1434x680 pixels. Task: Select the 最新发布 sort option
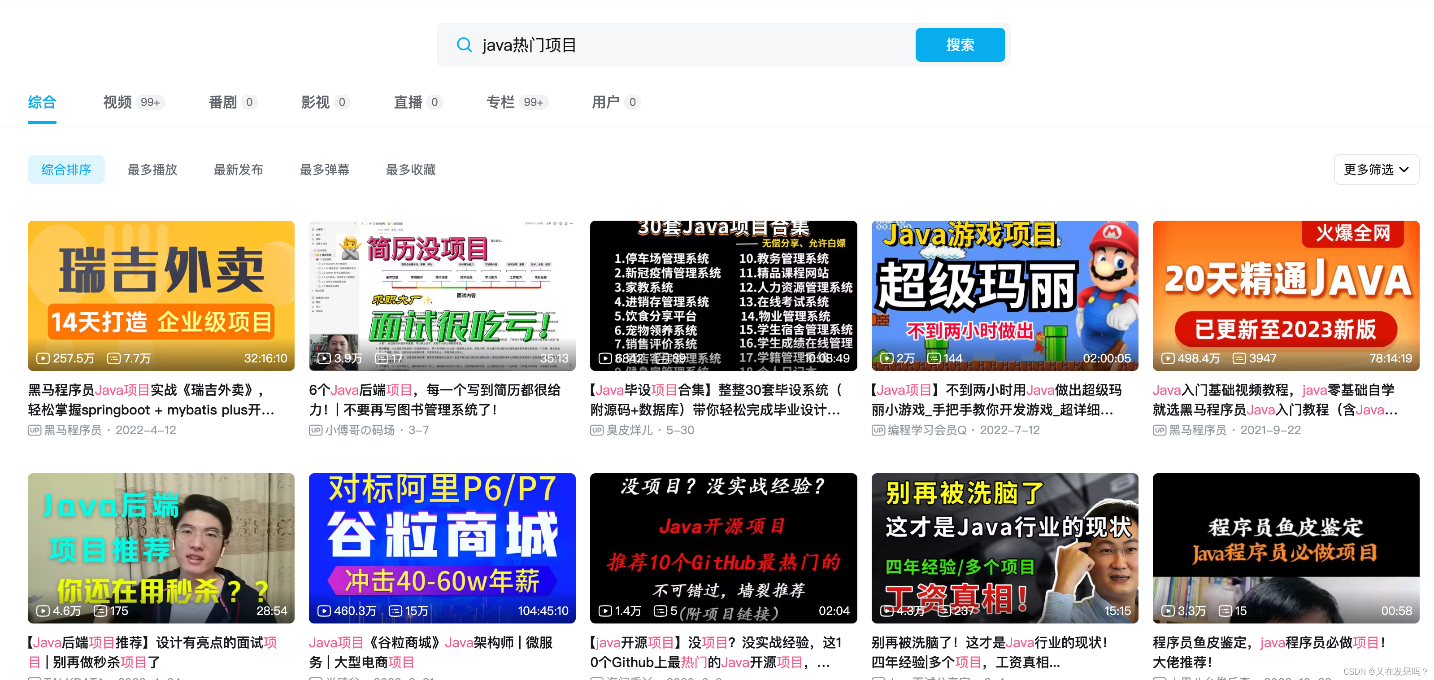pyautogui.click(x=238, y=169)
